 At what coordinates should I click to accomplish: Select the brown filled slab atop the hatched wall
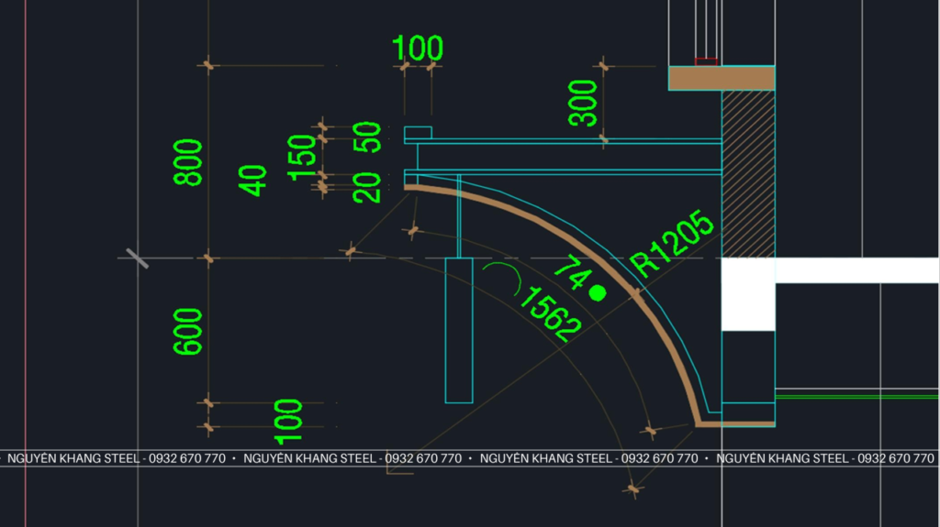coord(722,79)
